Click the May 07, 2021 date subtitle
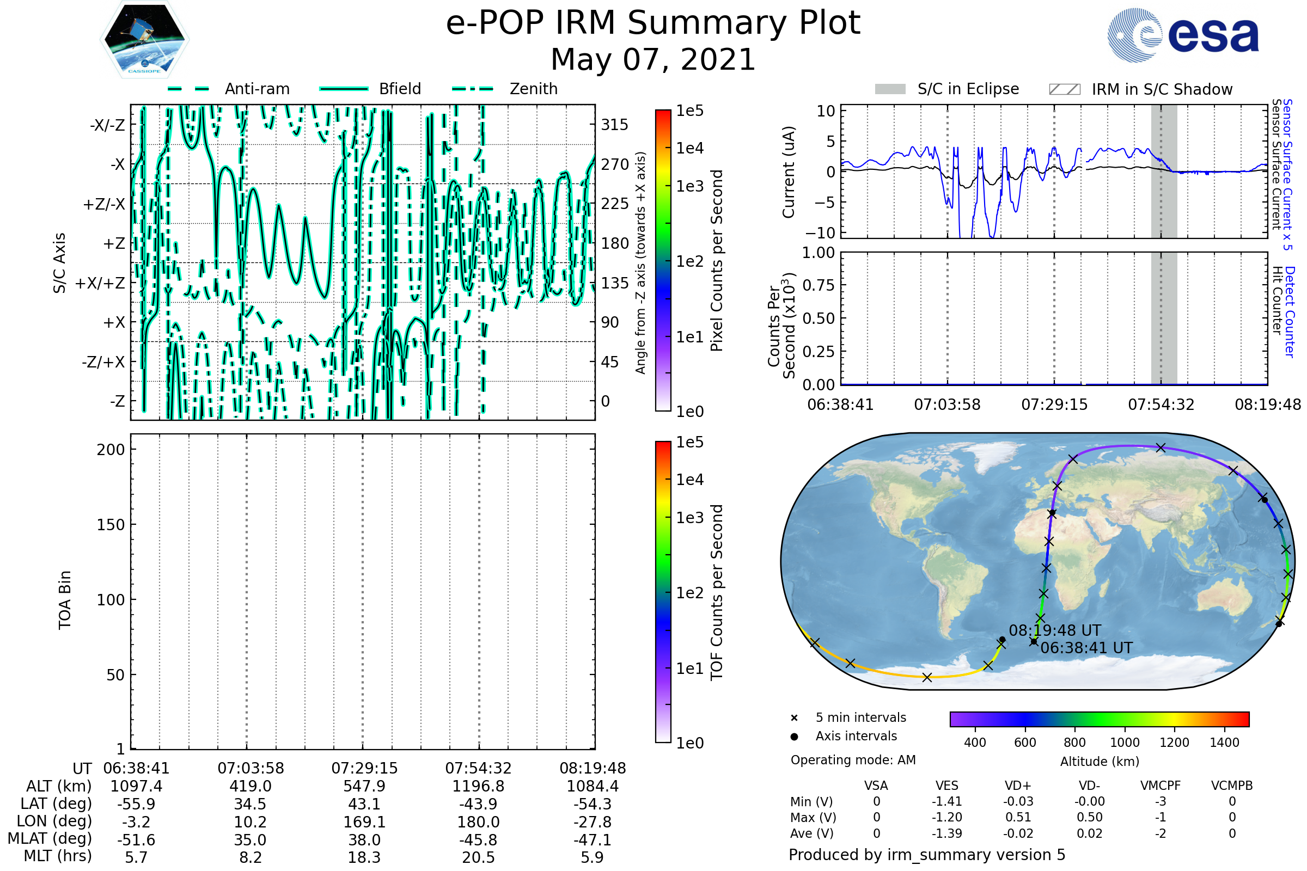 (x=653, y=59)
